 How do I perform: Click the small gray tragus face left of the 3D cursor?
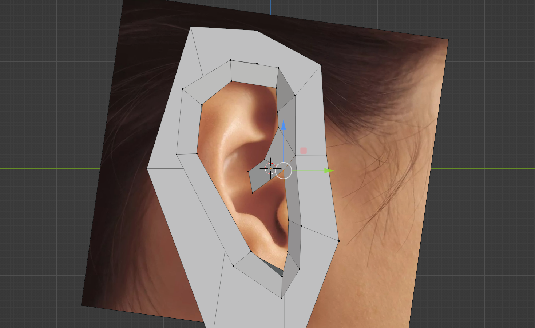click(258, 178)
